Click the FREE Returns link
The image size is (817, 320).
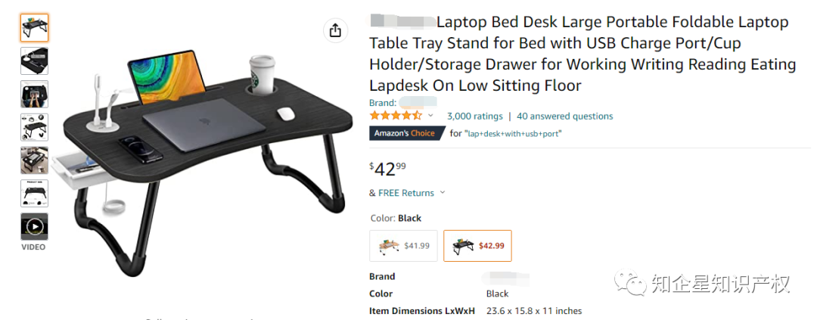point(406,193)
